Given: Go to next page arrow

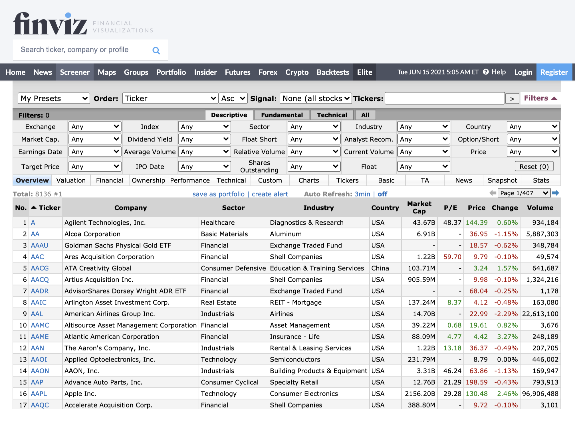Looking at the screenshot, I should (x=555, y=193).
